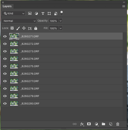128x130 pixels.
Task: Filter for shape layers icon
Action: coord(49,14)
